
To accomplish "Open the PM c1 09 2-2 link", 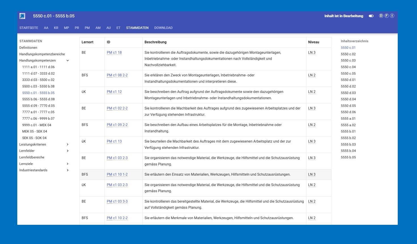I will click(x=117, y=125).
